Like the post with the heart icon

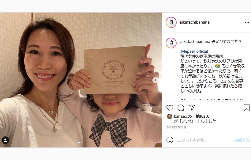coord(170,108)
